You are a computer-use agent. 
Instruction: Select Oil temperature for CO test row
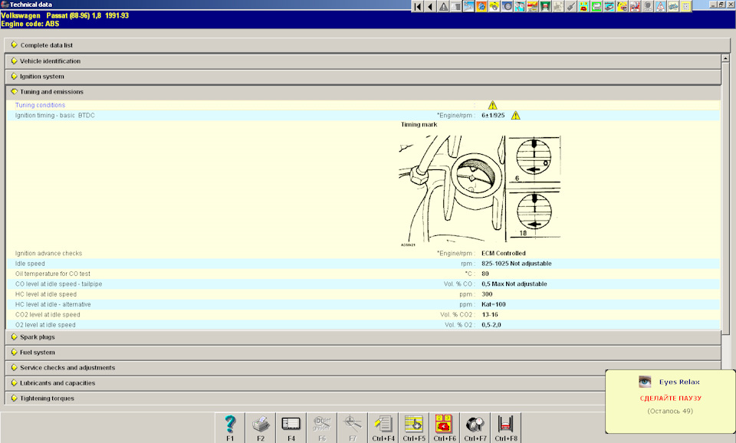click(363, 274)
